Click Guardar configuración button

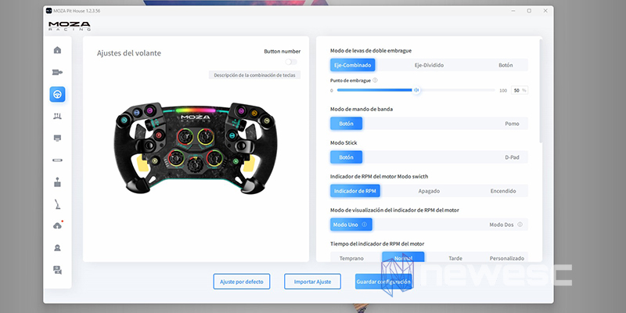[383, 282]
